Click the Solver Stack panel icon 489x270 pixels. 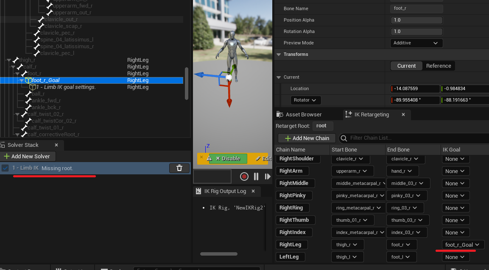[x=3, y=145]
